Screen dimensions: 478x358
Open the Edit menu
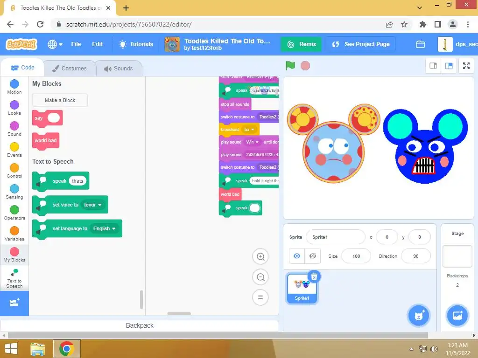[x=97, y=44]
